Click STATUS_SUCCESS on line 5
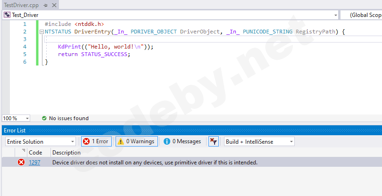This screenshot has width=382, height=196. point(104,54)
